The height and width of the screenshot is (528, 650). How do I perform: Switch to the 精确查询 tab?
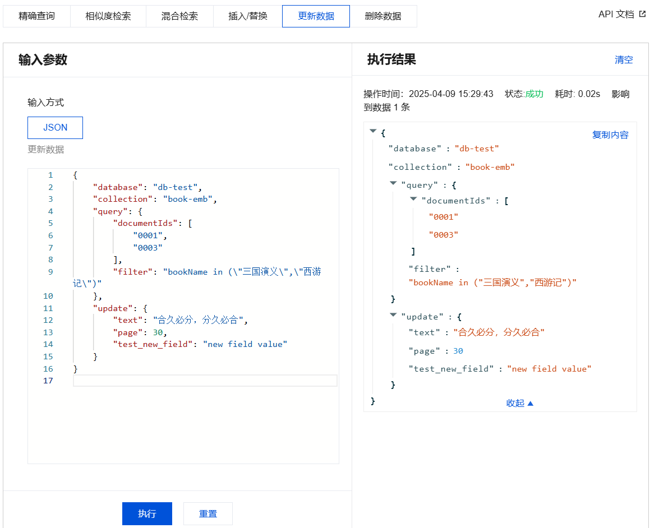[x=36, y=16]
